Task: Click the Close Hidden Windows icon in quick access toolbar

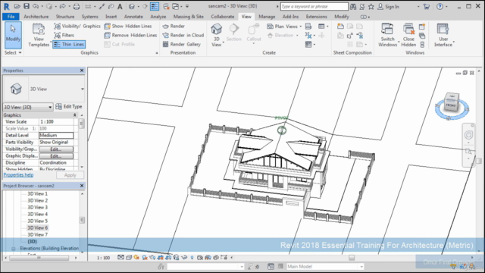Action: pyautogui.click(x=166, y=6)
